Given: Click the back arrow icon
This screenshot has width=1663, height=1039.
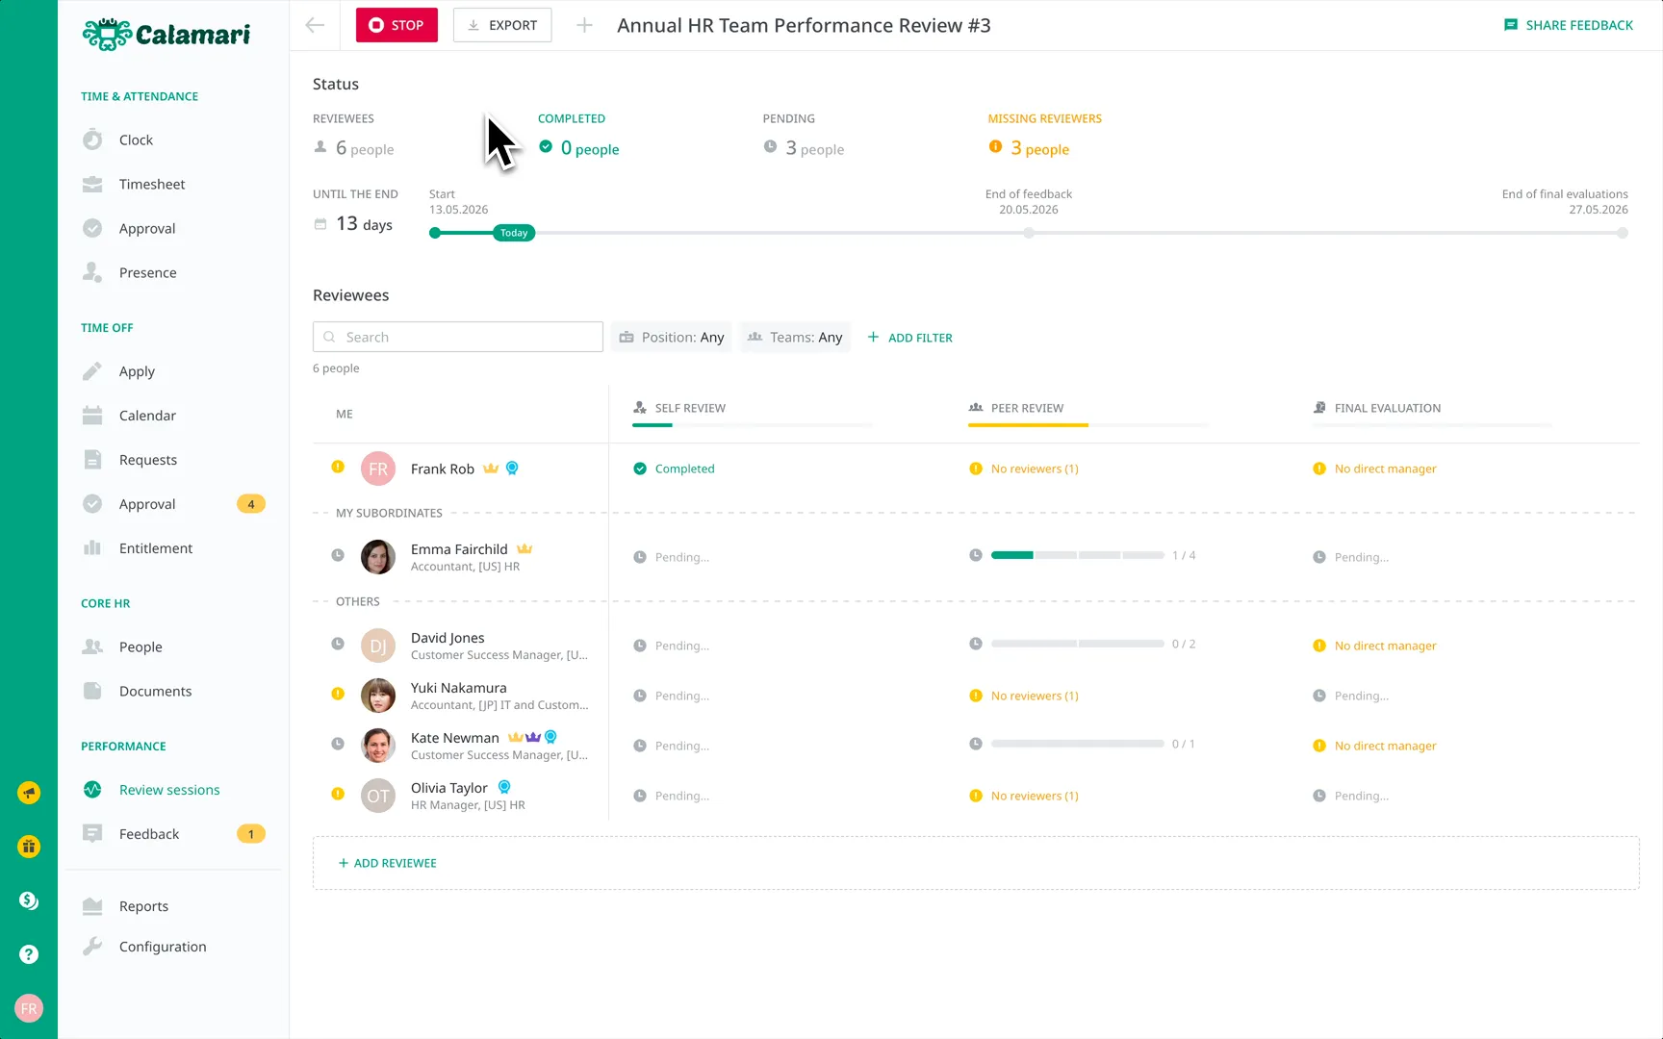Looking at the screenshot, I should coord(315,25).
